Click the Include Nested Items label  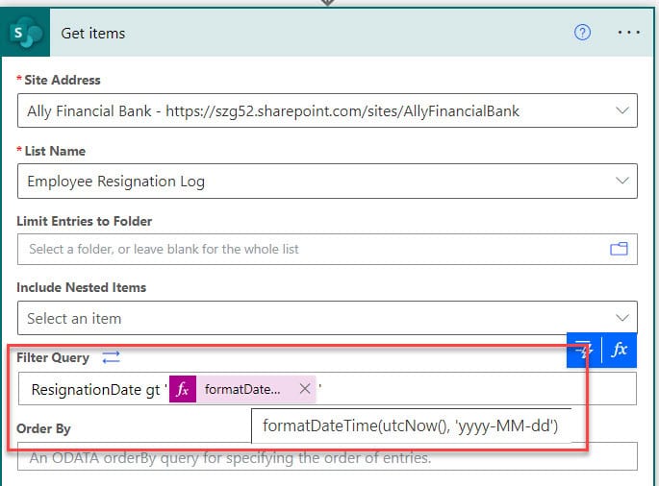click(x=82, y=287)
